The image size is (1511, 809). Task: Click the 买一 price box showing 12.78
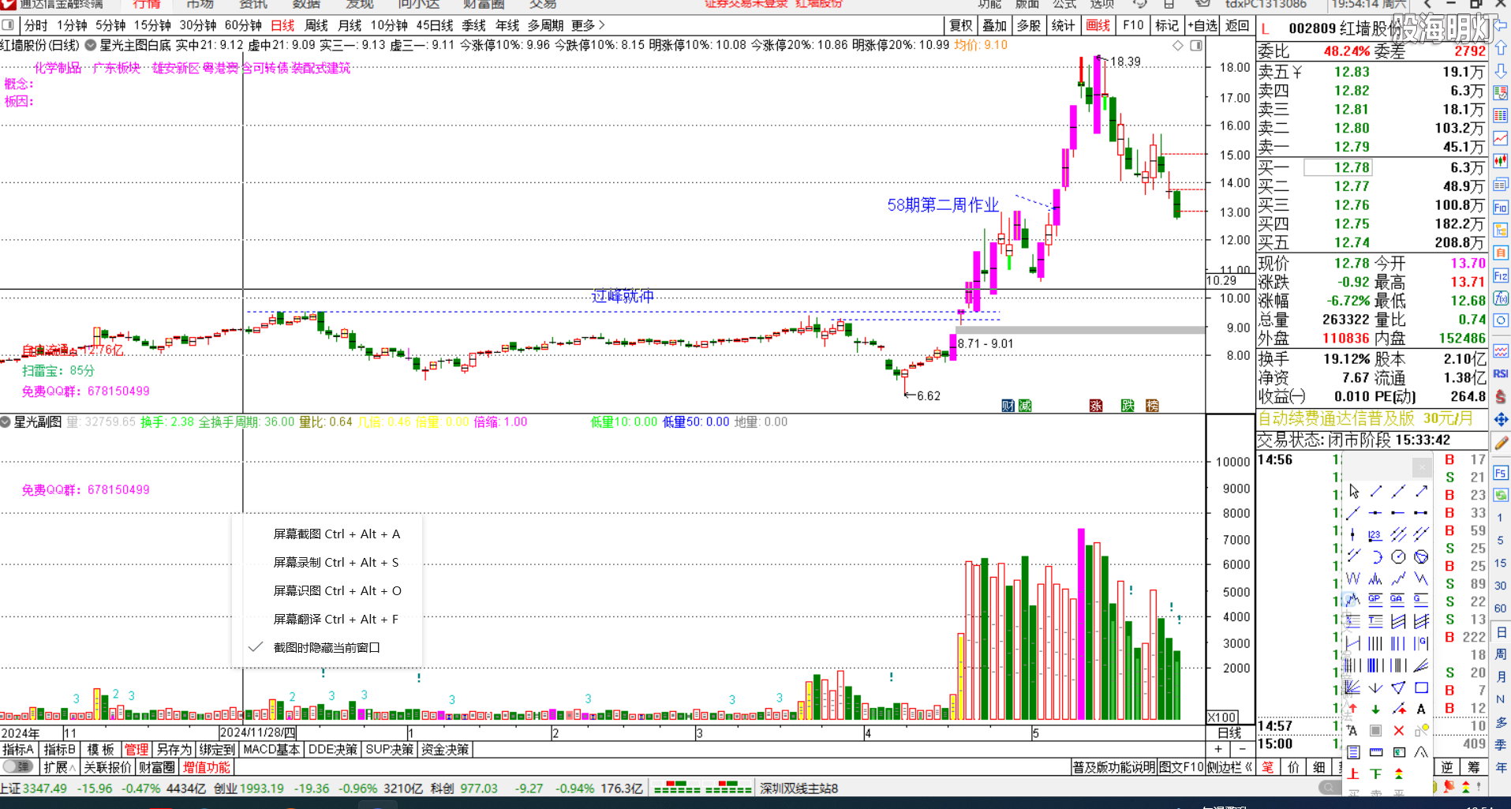1338,167
